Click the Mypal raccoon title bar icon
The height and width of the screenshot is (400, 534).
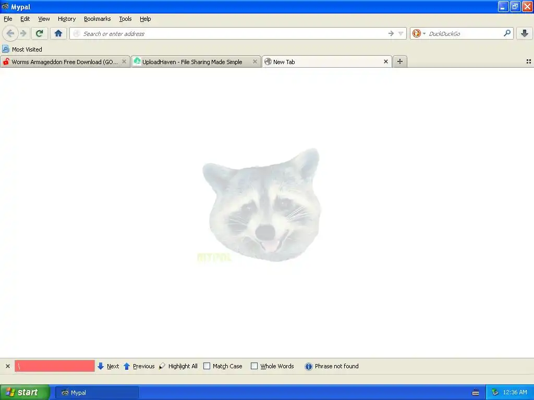click(x=5, y=6)
